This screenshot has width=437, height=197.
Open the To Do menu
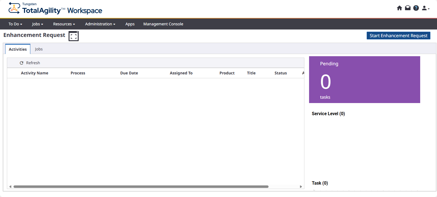15,24
